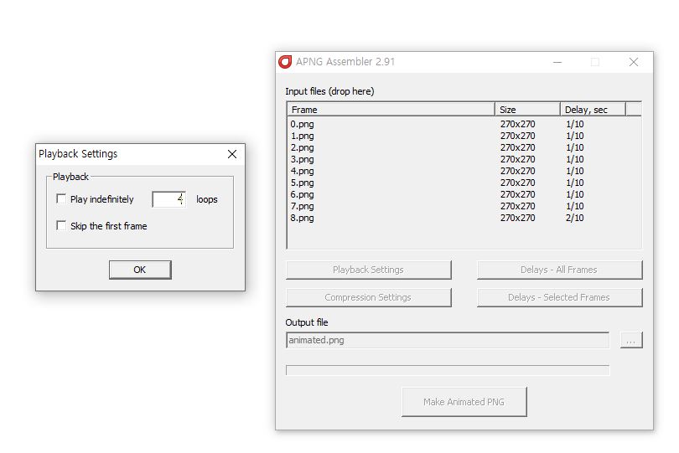Open the Compression Settings button
The width and height of the screenshot is (679, 453).
coord(369,297)
